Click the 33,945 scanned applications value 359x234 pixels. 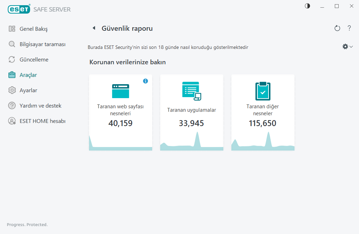(191, 123)
